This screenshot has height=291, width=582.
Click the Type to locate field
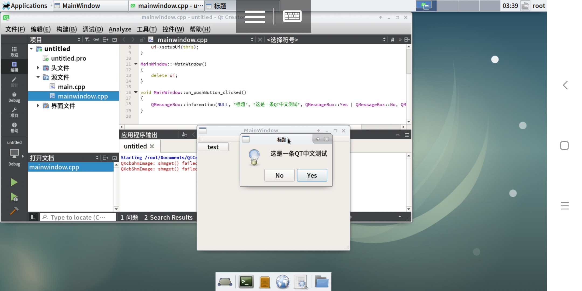pos(78,217)
